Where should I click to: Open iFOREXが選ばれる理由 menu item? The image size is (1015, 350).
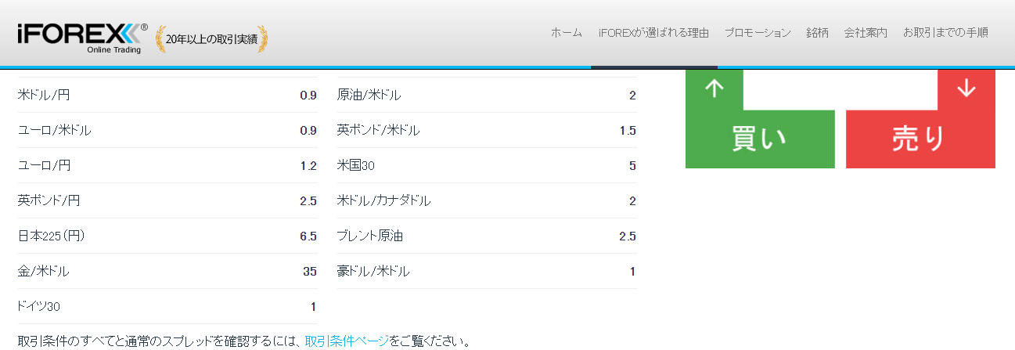(x=653, y=33)
